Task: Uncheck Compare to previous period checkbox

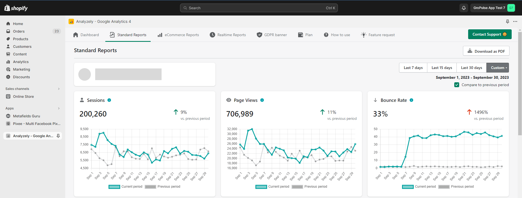Action: click(x=457, y=85)
